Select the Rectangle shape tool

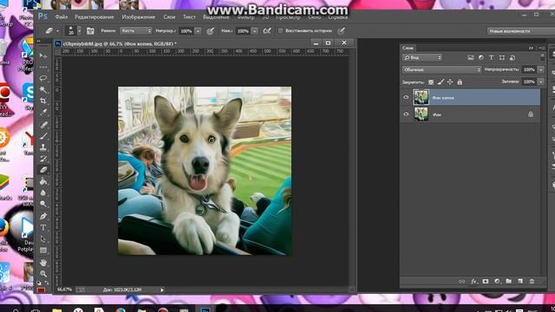[43, 250]
